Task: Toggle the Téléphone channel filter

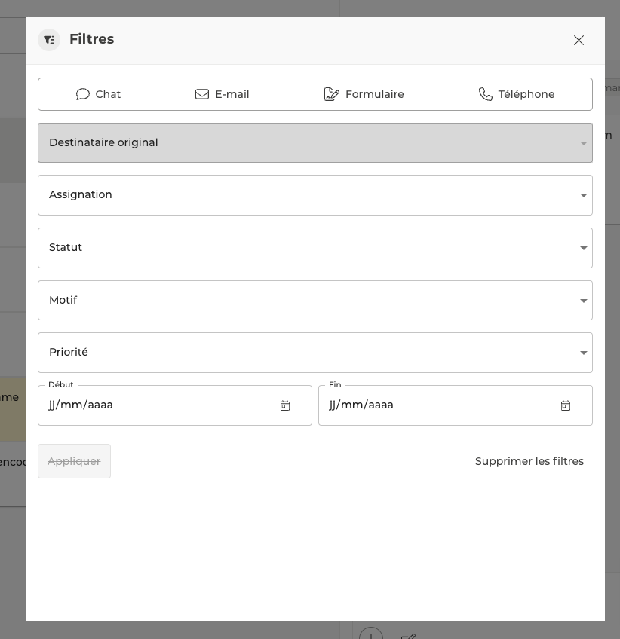Action: tap(517, 94)
